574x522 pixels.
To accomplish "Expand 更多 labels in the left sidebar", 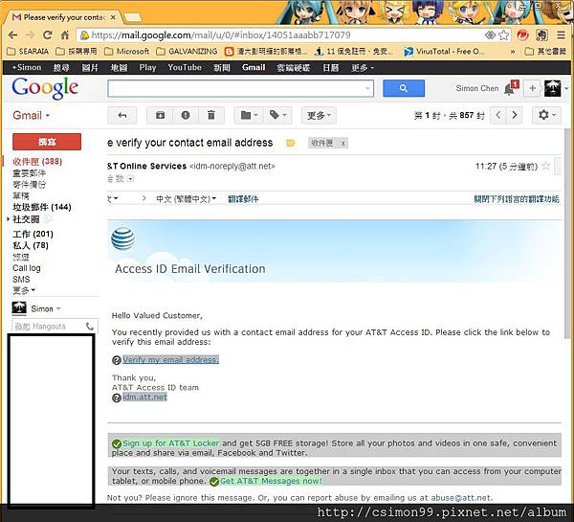I will click(24, 290).
